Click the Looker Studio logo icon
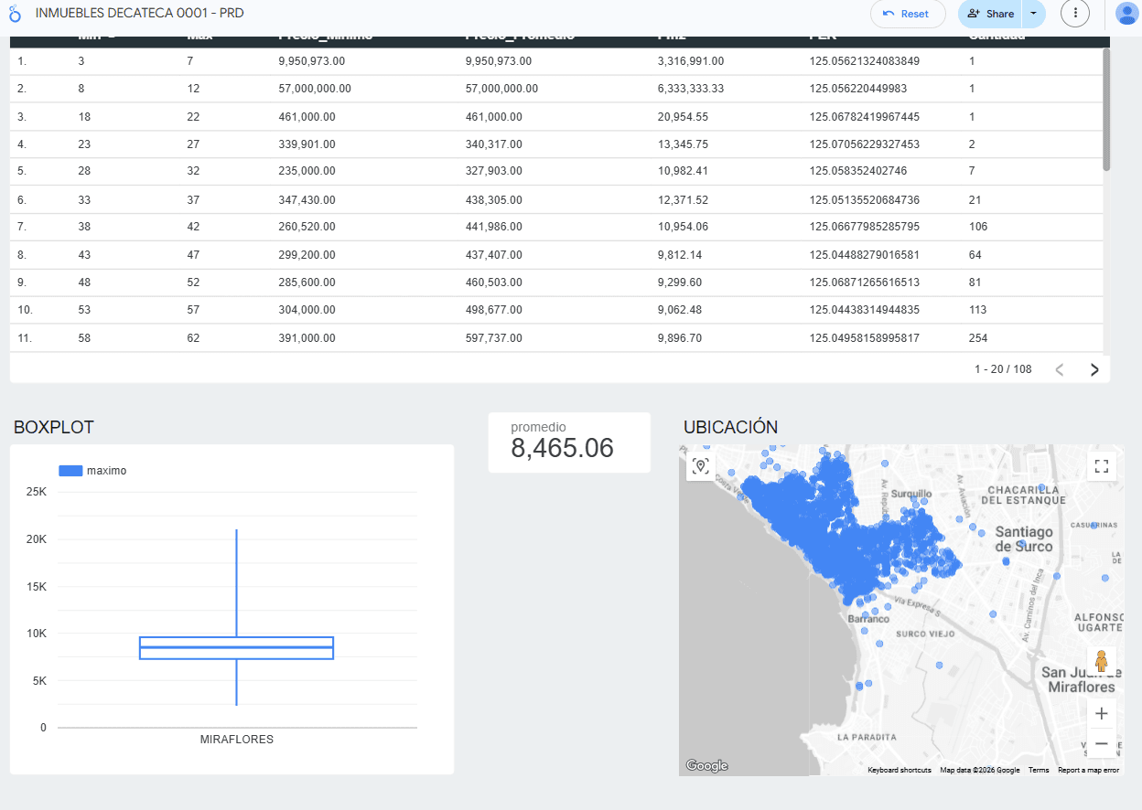1142x810 pixels. click(14, 14)
